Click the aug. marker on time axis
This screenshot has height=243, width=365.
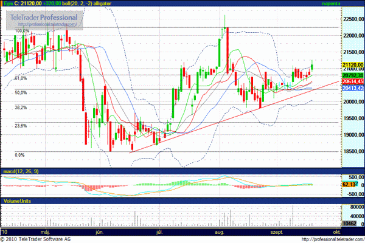tap(220, 232)
